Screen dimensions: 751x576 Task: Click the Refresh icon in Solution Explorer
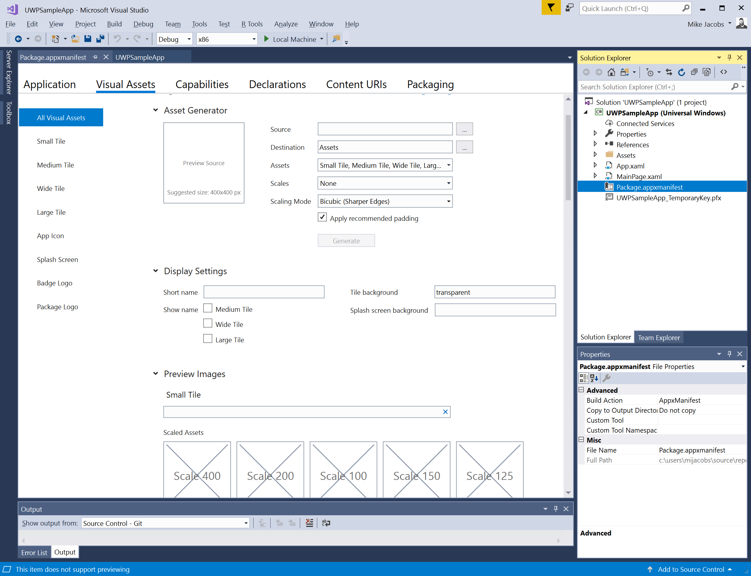[681, 72]
